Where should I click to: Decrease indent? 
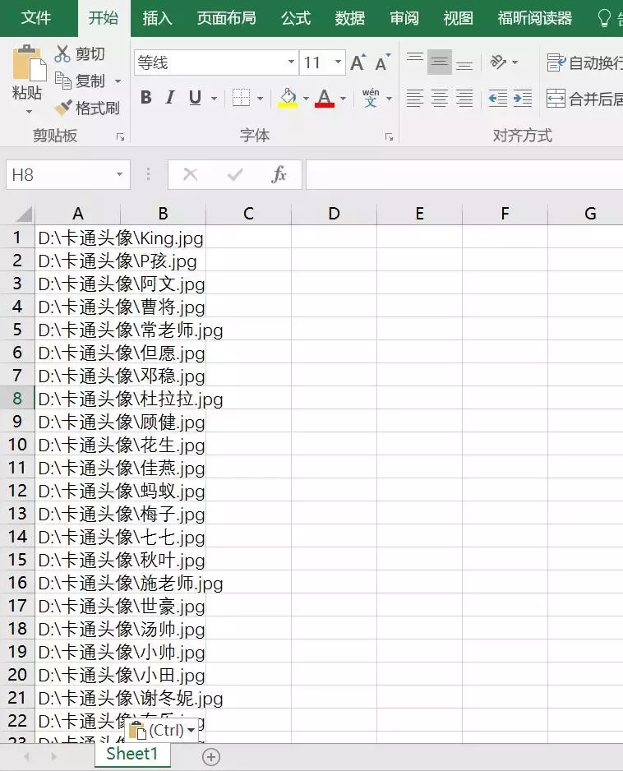[x=497, y=99]
